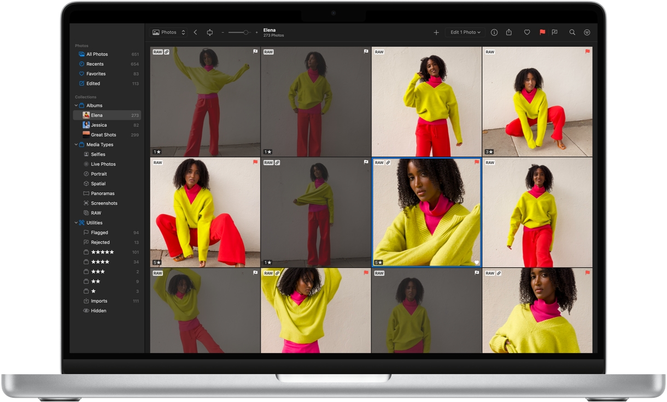
Task: Click the Flagged icon in sidebar
Action: [x=86, y=233]
